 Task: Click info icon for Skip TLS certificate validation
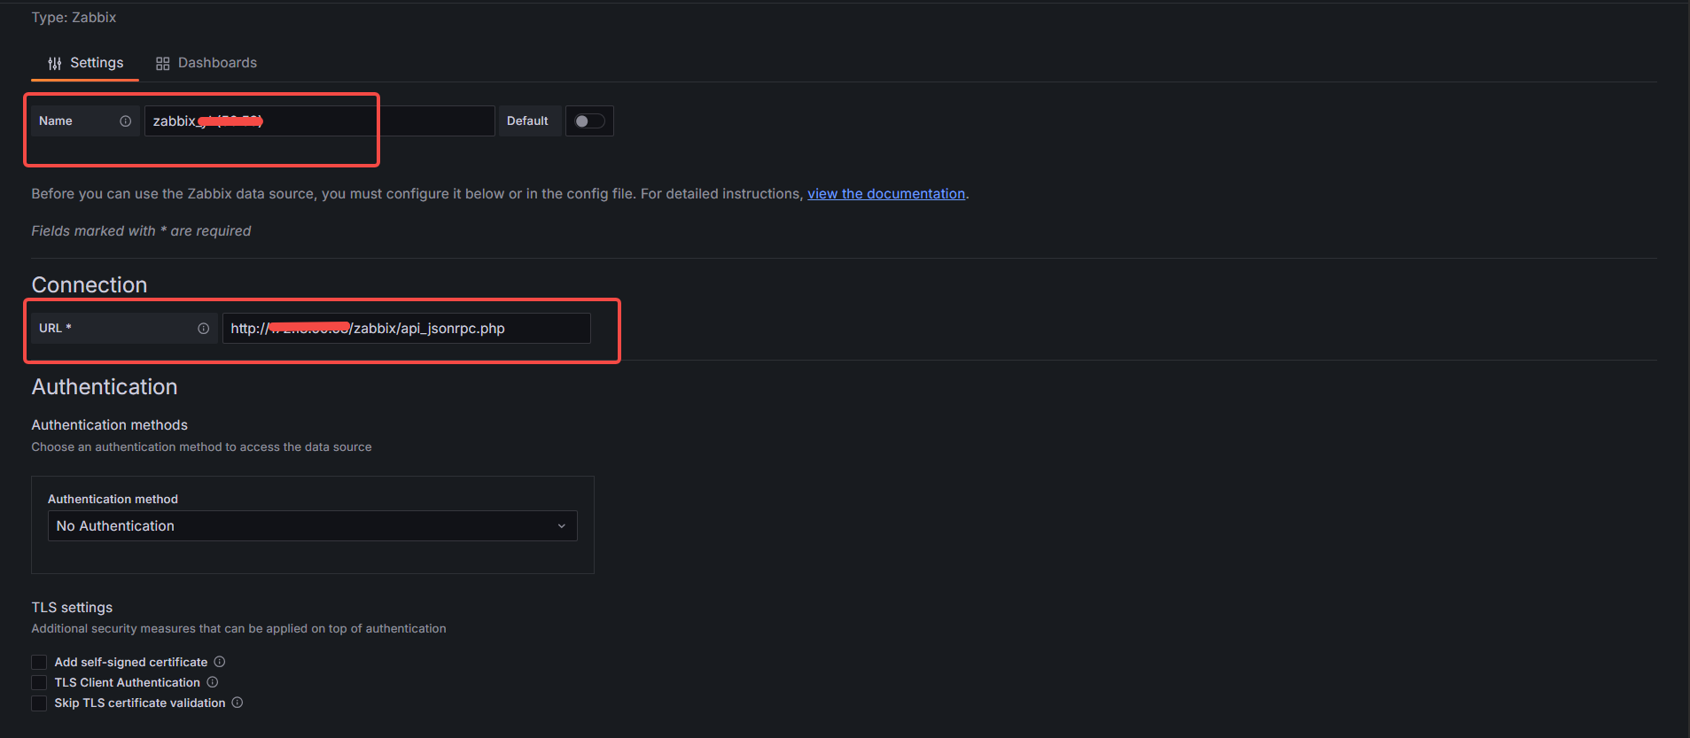[x=238, y=703]
